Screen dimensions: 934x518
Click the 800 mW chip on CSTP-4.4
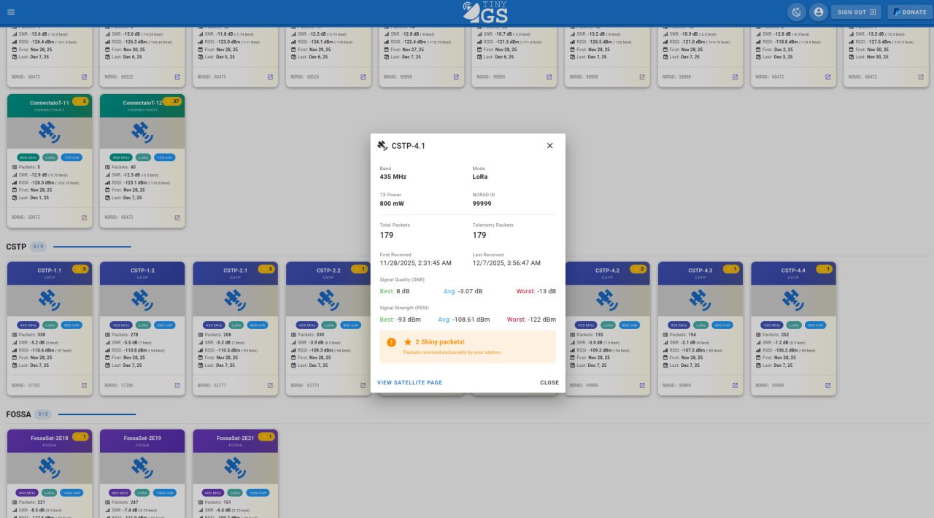point(815,325)
